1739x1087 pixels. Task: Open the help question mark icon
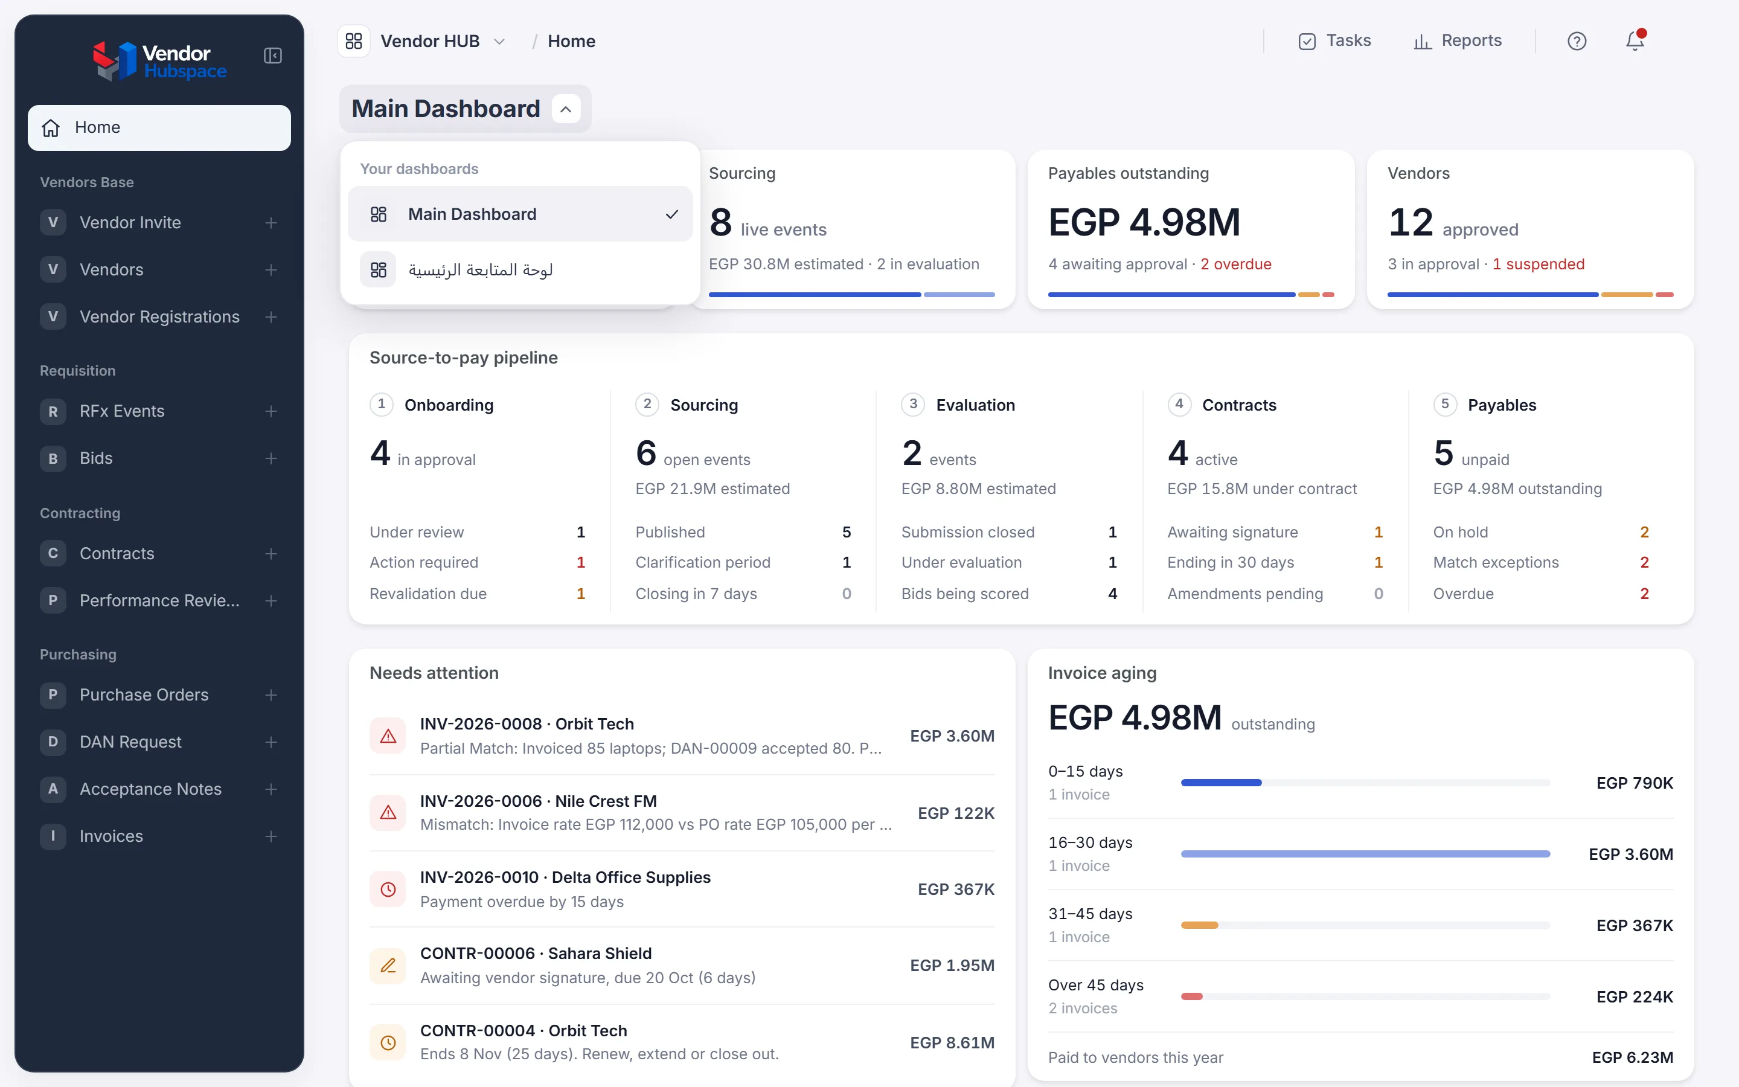[1577, 41]
